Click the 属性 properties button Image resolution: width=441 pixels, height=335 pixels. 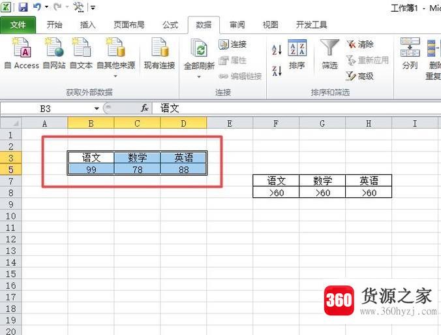click(233, 60)
